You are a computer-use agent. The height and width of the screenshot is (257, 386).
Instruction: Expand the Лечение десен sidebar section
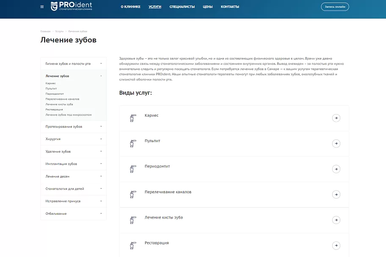tap(101, 176)
